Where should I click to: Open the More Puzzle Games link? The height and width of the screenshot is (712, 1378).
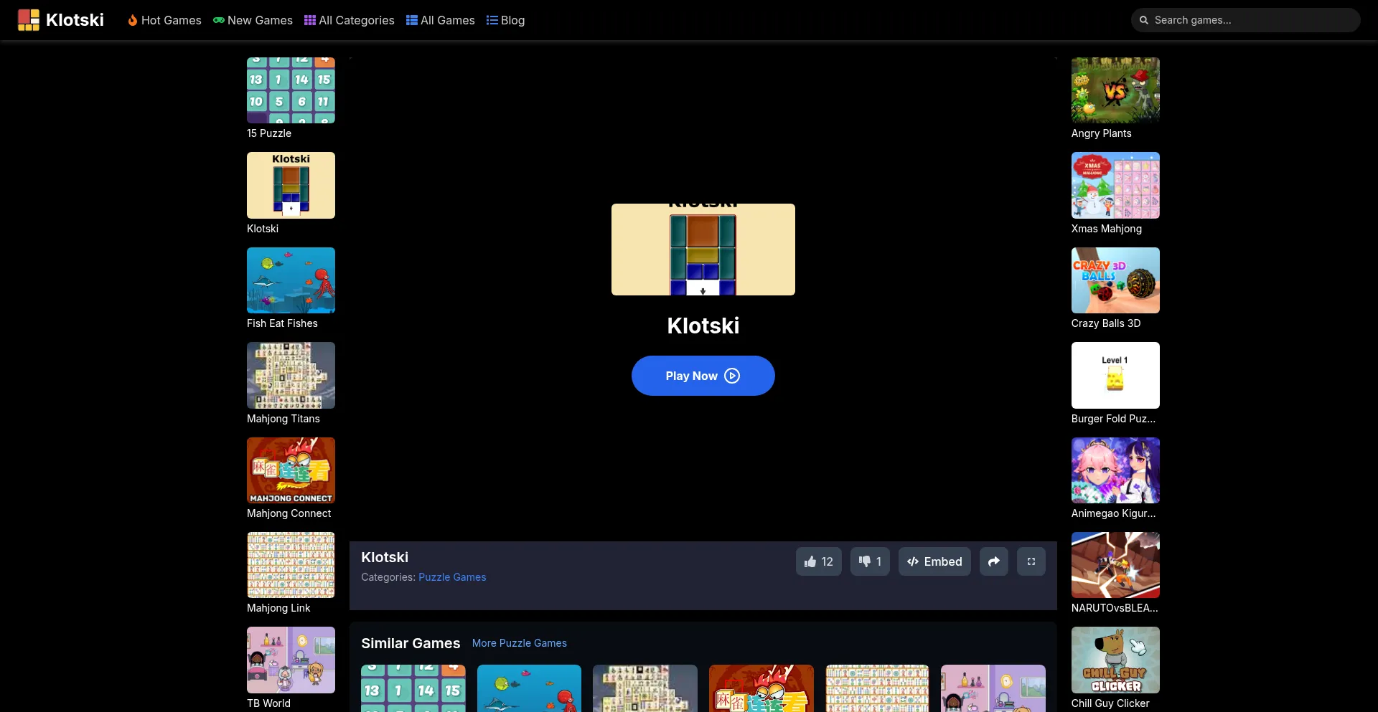520,643
